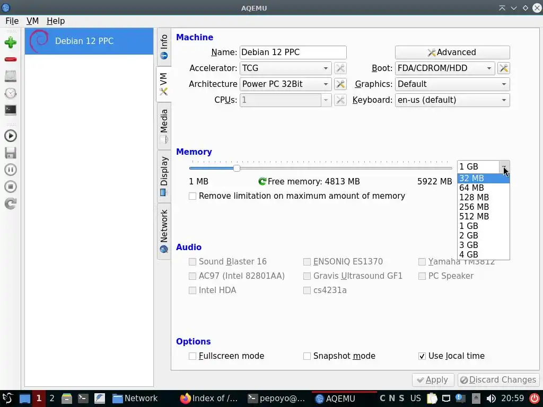Screen dimensions: 543x407
Task: Switch to the VM tab
Action: (164, 84)
